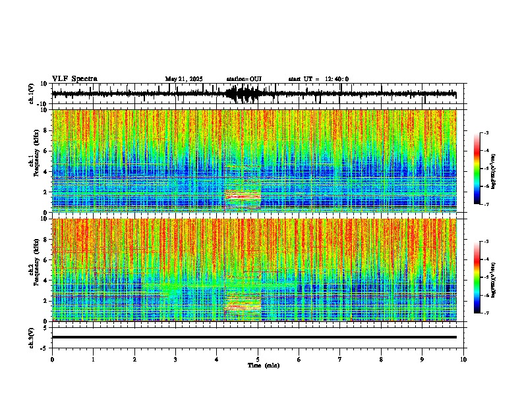Click the ch.3 flat black trace line

[x=254, y=337]
